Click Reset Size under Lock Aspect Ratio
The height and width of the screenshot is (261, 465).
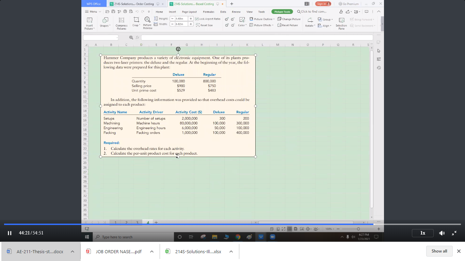(x=204, y=25)
